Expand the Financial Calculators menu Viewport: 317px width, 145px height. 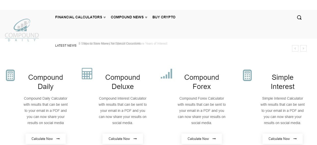tap(80, 17)
